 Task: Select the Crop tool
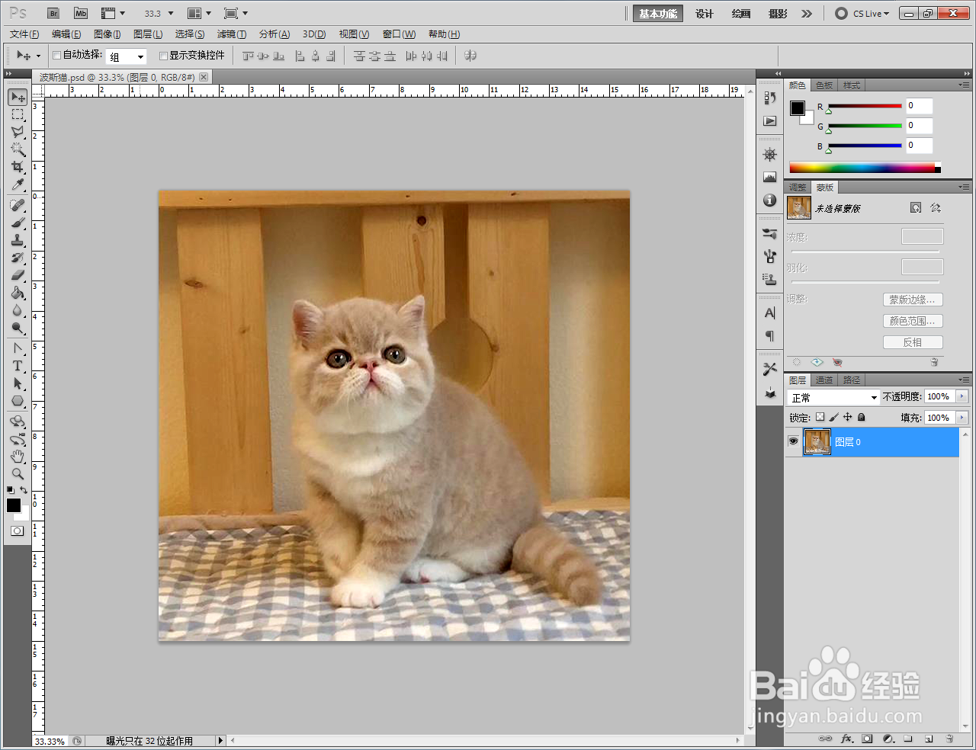pyautogui.click(x=18, y=168)
